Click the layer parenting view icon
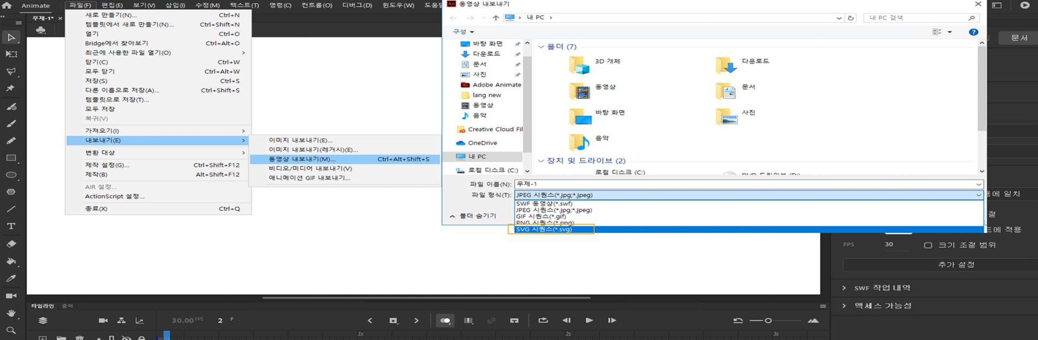 click(x=122, y=321)
